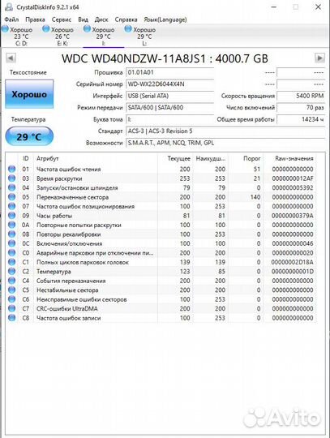This screenshot has width=330, height=438.
Task: Select the Частота ошибок записи row text
Action: pos(68,318)
